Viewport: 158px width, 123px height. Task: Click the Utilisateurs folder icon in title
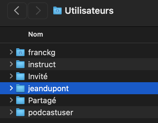[57, 10]
